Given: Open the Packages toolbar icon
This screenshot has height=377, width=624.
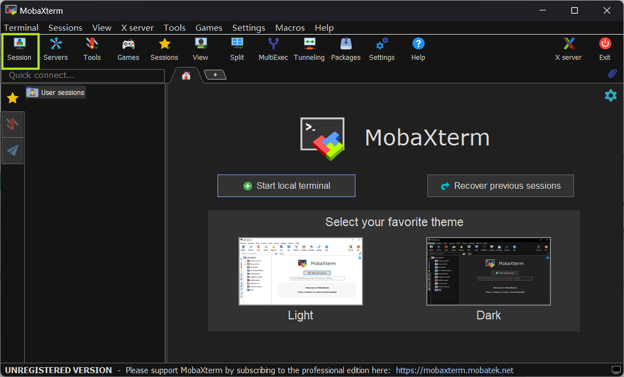Looking at the screenshot, I should click(x=346, y=50).
